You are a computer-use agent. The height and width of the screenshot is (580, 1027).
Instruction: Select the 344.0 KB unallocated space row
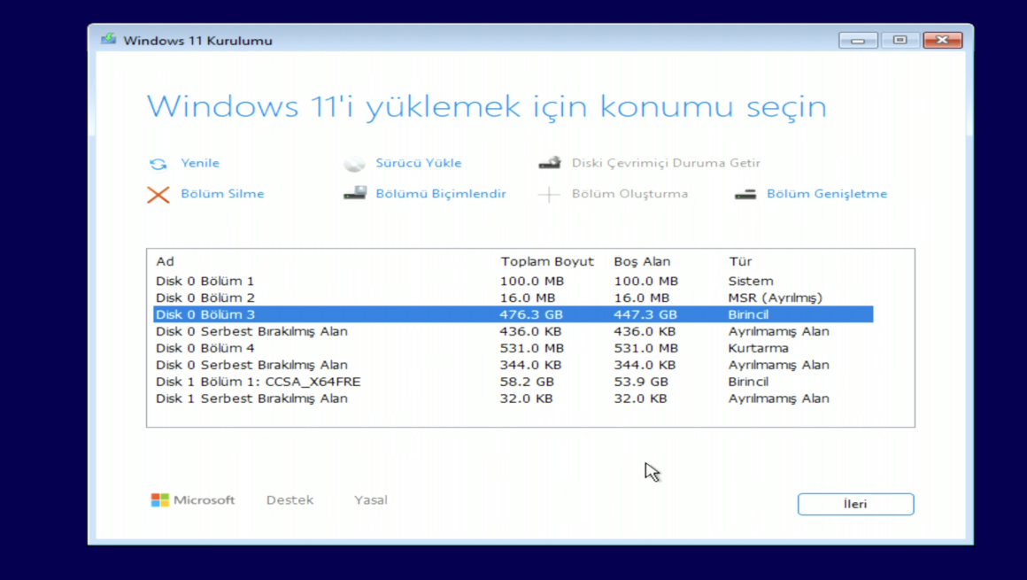pos(513,365)
